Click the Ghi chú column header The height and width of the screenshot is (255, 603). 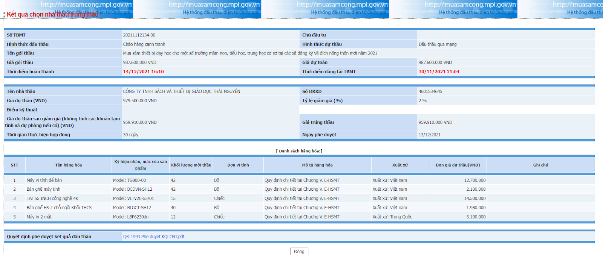(540, 165)
